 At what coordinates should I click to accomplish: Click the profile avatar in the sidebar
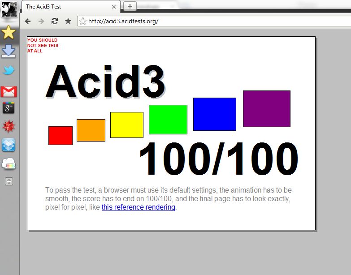[x=9, y=9]
